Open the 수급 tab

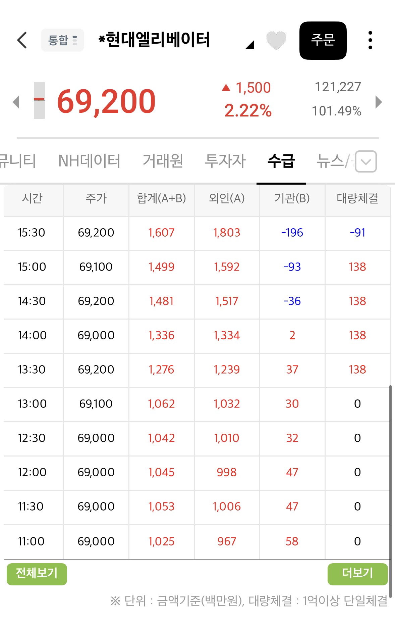pyautogui.click(x=281, y=161)
